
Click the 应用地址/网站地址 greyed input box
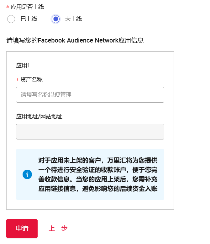coord(90,132)
